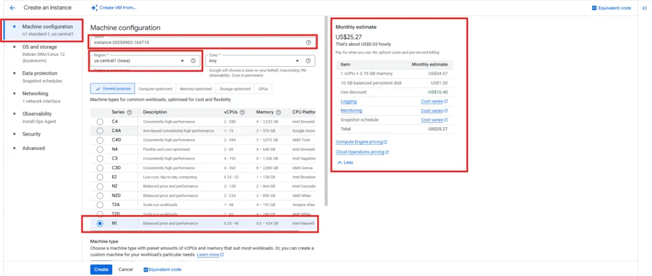
Task: Open OS and storage section in sidebar
Action: (x=44, y=53)
